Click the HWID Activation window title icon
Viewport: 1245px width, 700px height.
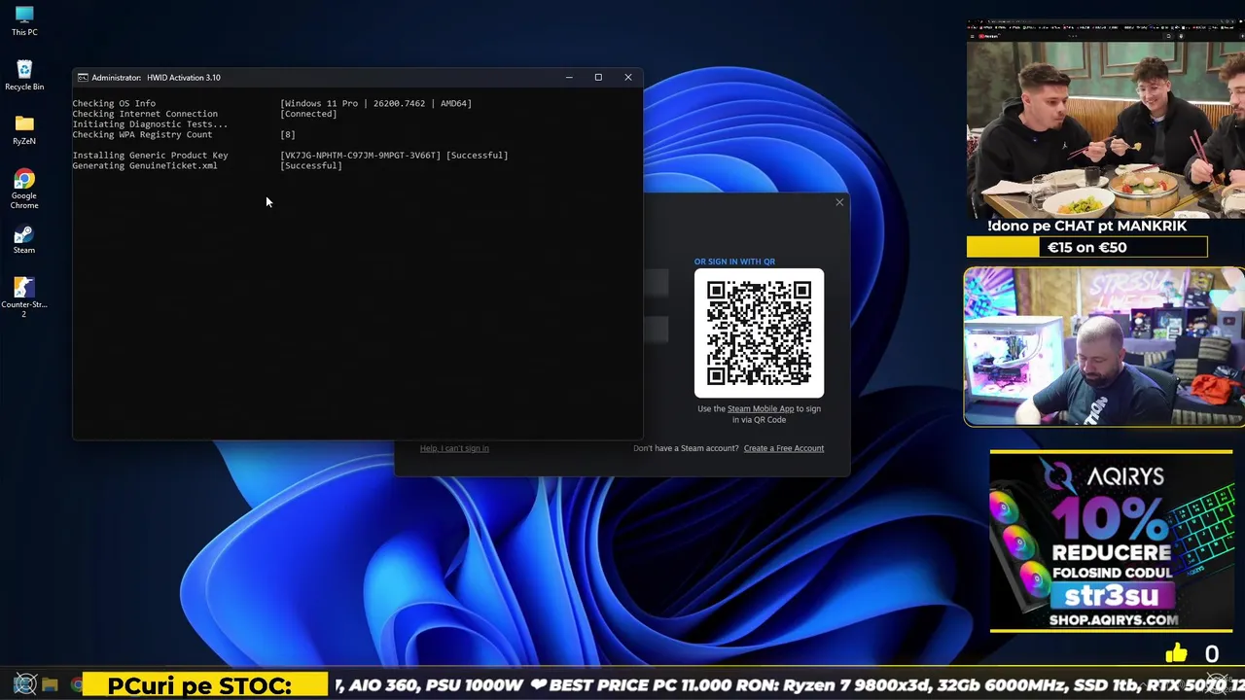(83, 78)
